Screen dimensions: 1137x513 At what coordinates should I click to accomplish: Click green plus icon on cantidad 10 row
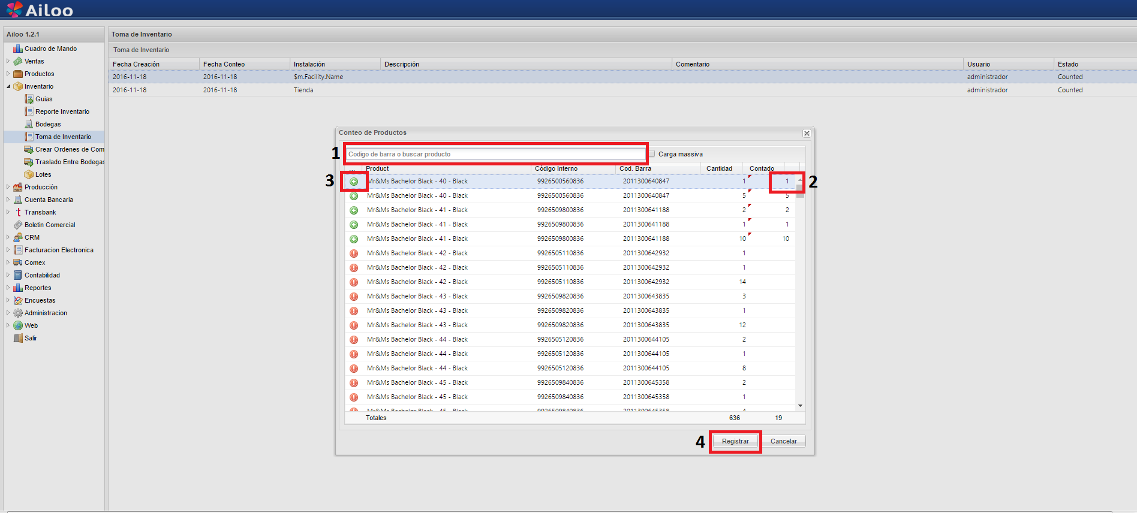coord(354,239)
